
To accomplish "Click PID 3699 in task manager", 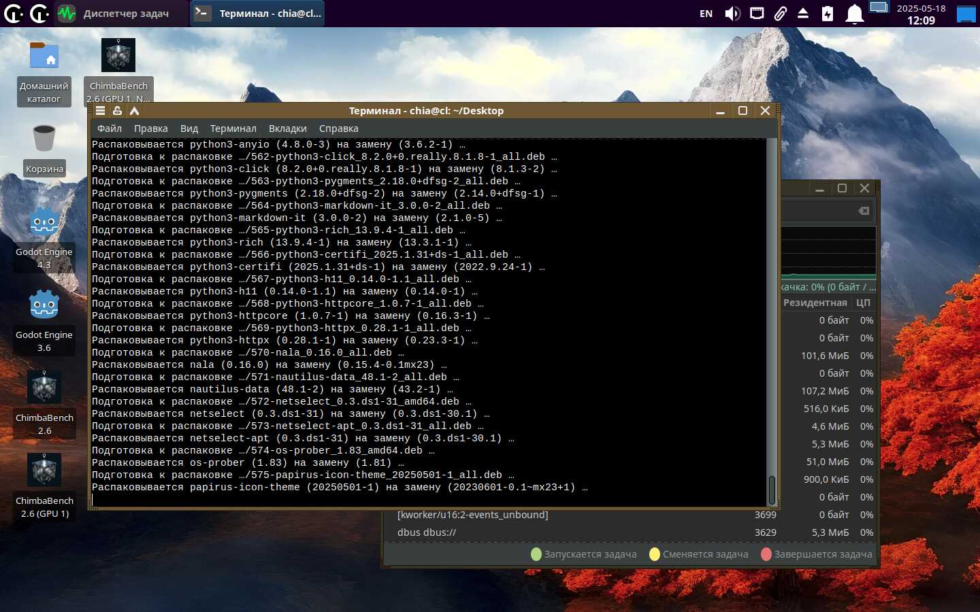I will coord(765,515).
